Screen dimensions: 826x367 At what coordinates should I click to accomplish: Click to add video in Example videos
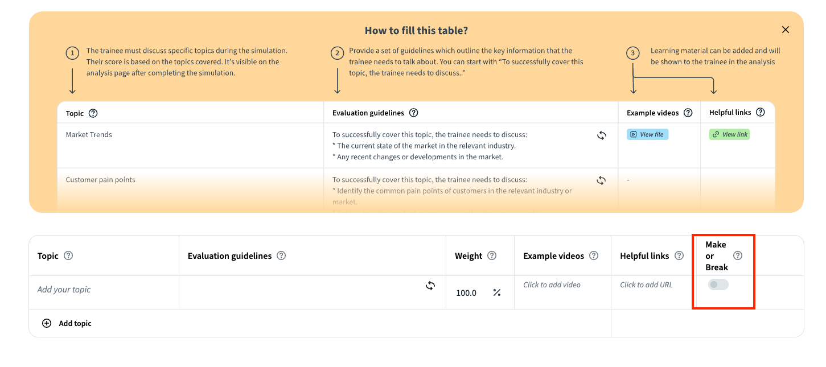(x=552, y=284)
